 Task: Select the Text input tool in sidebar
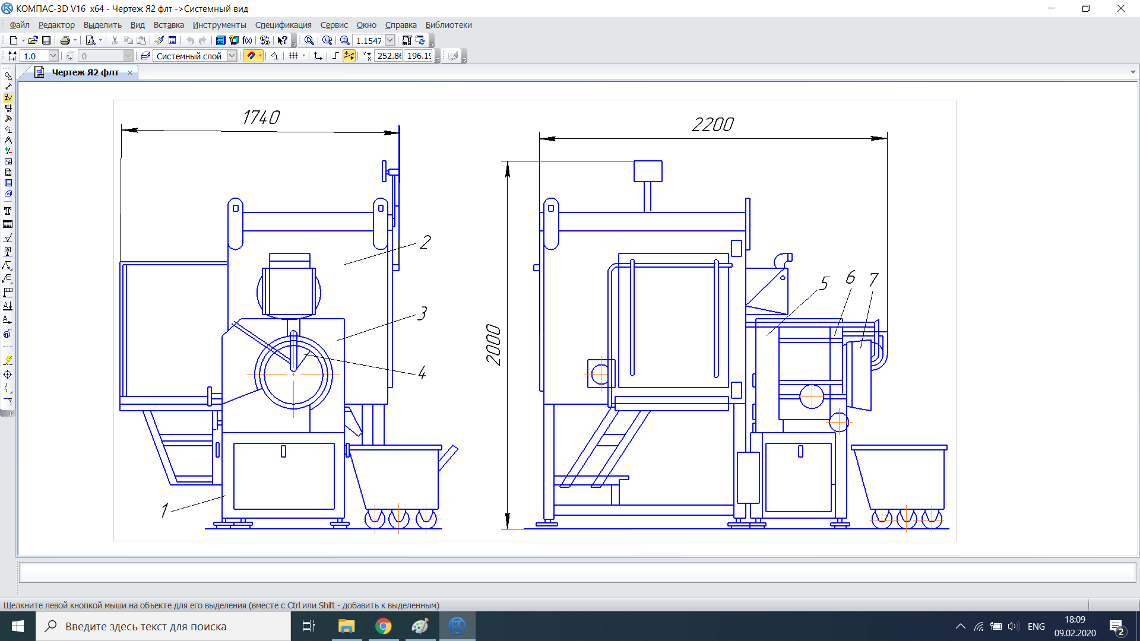8,211
